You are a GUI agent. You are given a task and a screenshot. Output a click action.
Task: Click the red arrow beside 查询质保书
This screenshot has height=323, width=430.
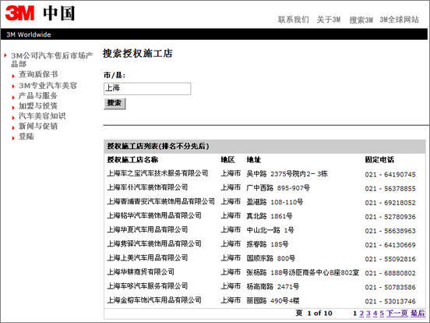point(13,76)
